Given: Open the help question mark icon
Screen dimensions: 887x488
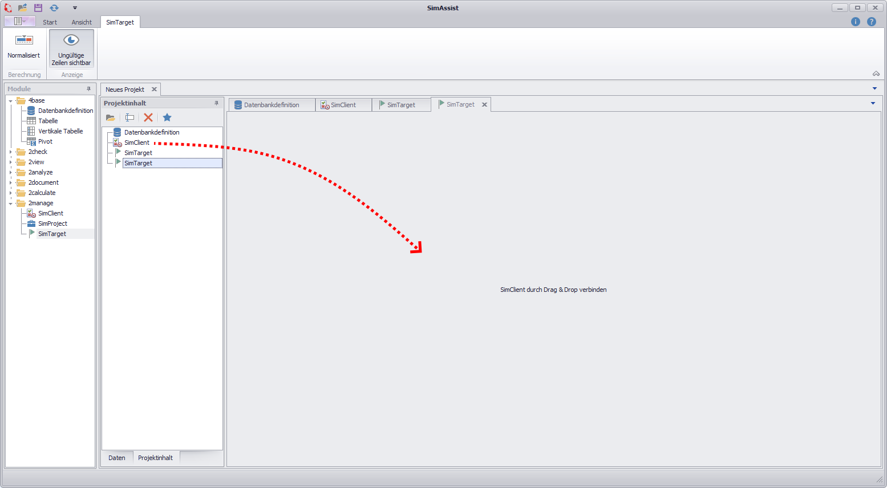Looking at the screenshot, I should click(x=872, y=22).
